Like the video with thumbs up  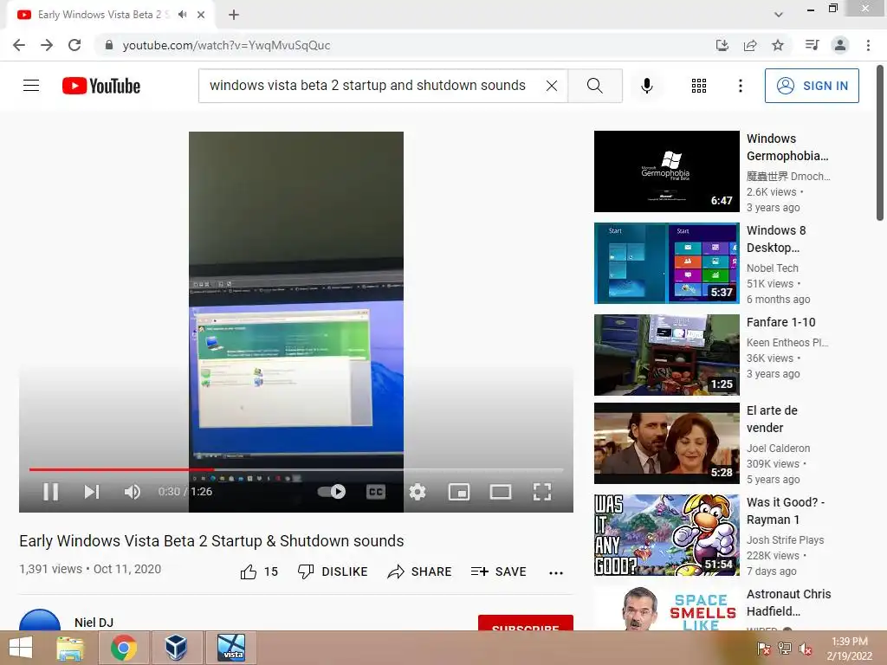(x=259, y=571)
